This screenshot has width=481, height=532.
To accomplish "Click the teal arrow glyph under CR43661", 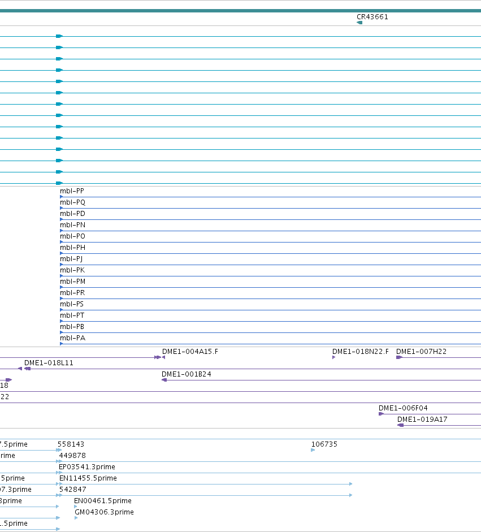I will (359, 23).
